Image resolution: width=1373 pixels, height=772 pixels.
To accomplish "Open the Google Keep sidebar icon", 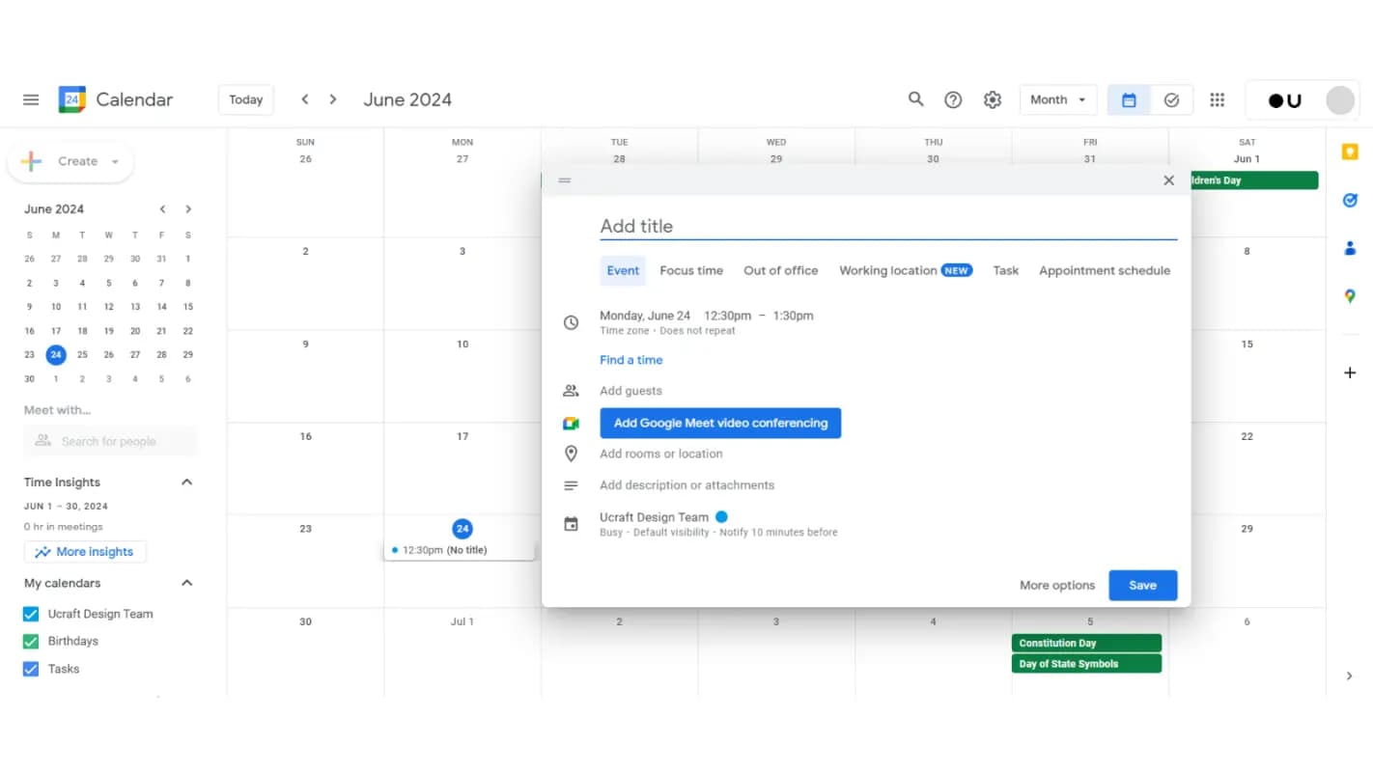I will pyautogui.click(x=1349, y=152).
